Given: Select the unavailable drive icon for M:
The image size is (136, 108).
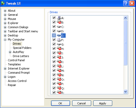Looking at the screenshot, I should [x=59, y=71].
